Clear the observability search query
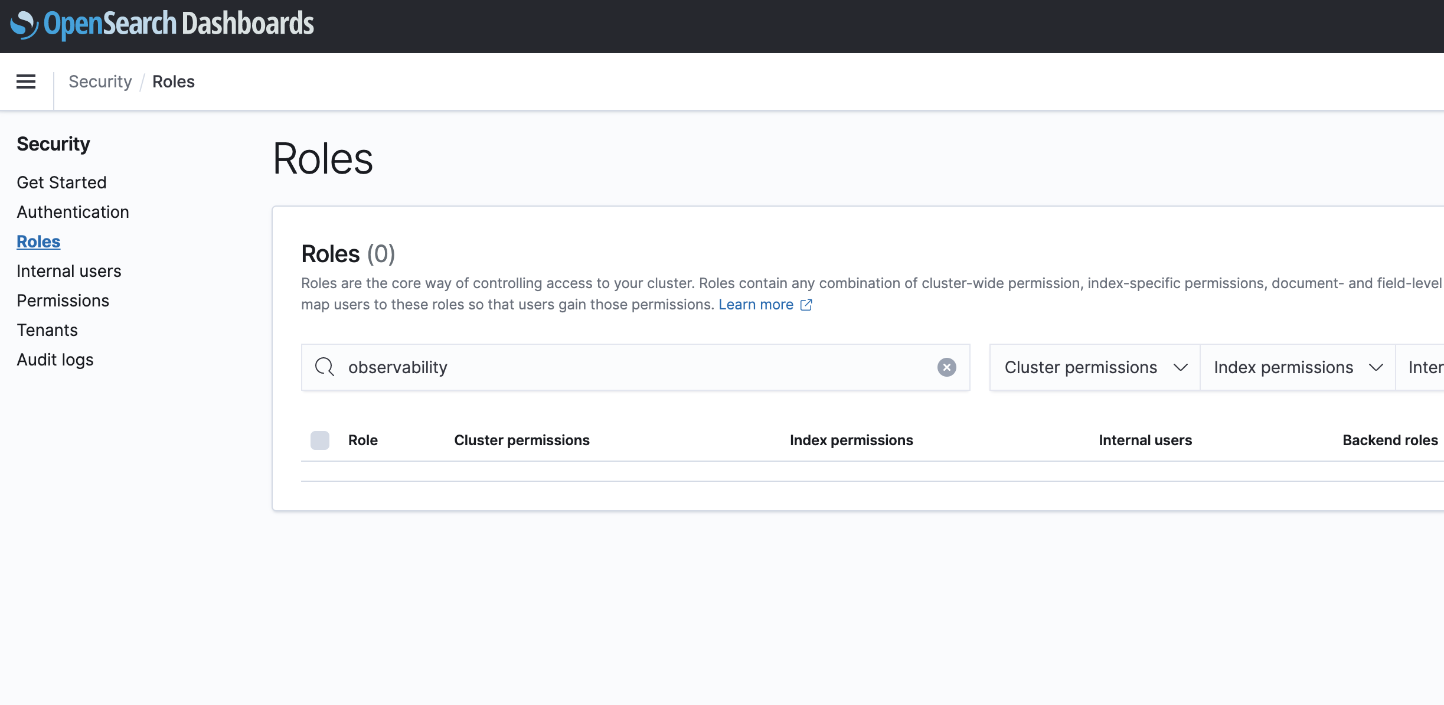The height and width of the screenshot is (705, 1444). tap(948, 367)
